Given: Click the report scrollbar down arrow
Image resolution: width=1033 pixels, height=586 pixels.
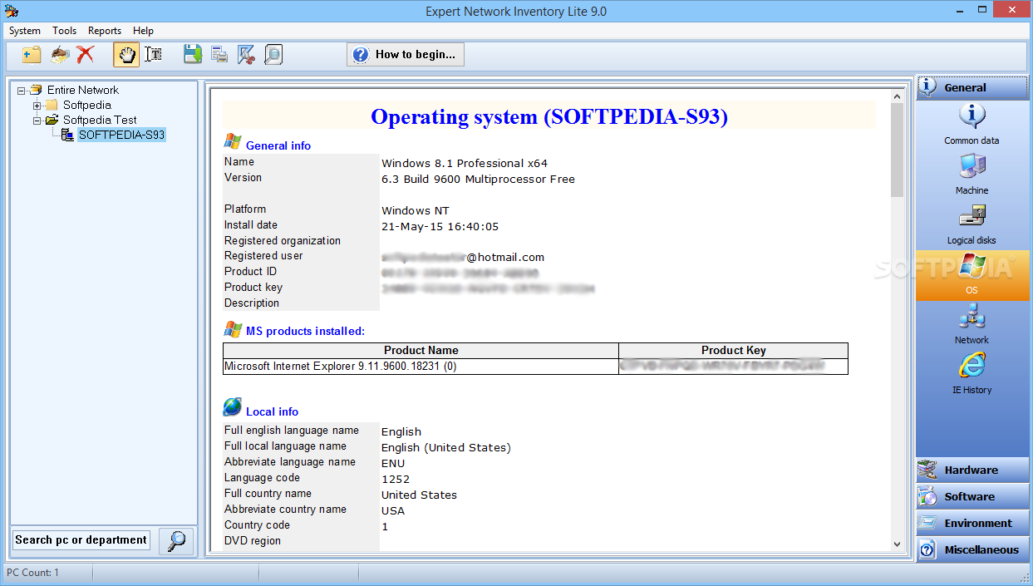Looking at the screenshot, I should [897, 544].
